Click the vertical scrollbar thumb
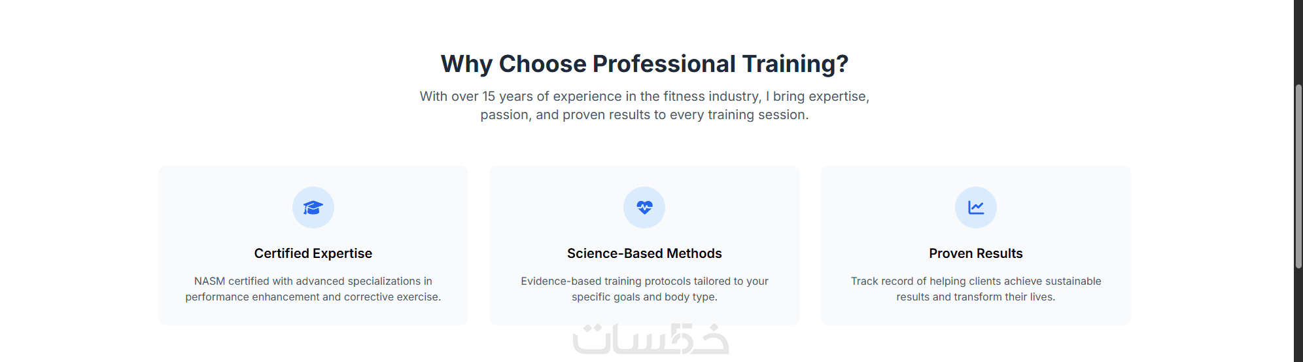The image size is (1303, 362). pos(1298,177)
